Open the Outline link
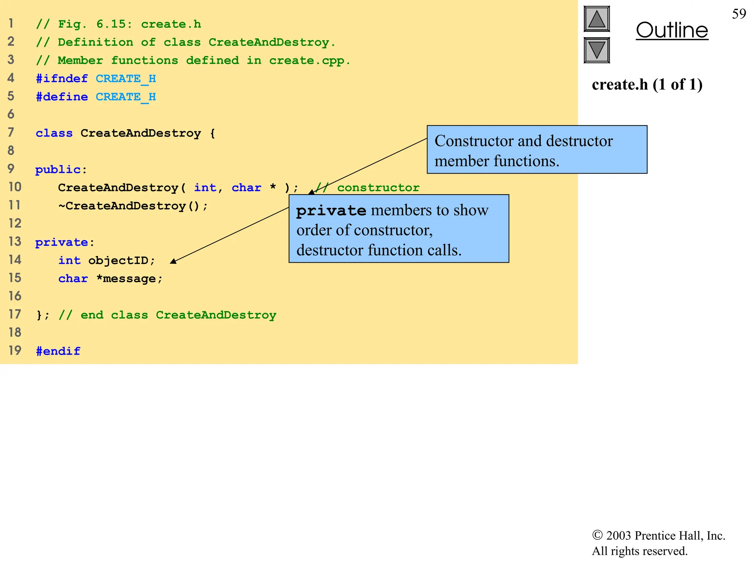This screenshot has height=565, width=754. (x=672, y=30)
